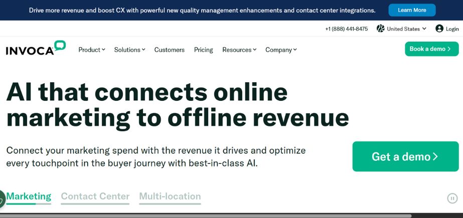
Task: Go to the Customers page
Action: (x=170, y=50)
